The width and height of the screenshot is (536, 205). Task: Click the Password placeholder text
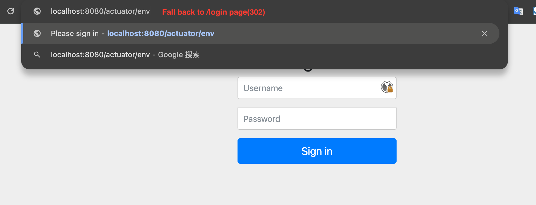coord(262,119)
